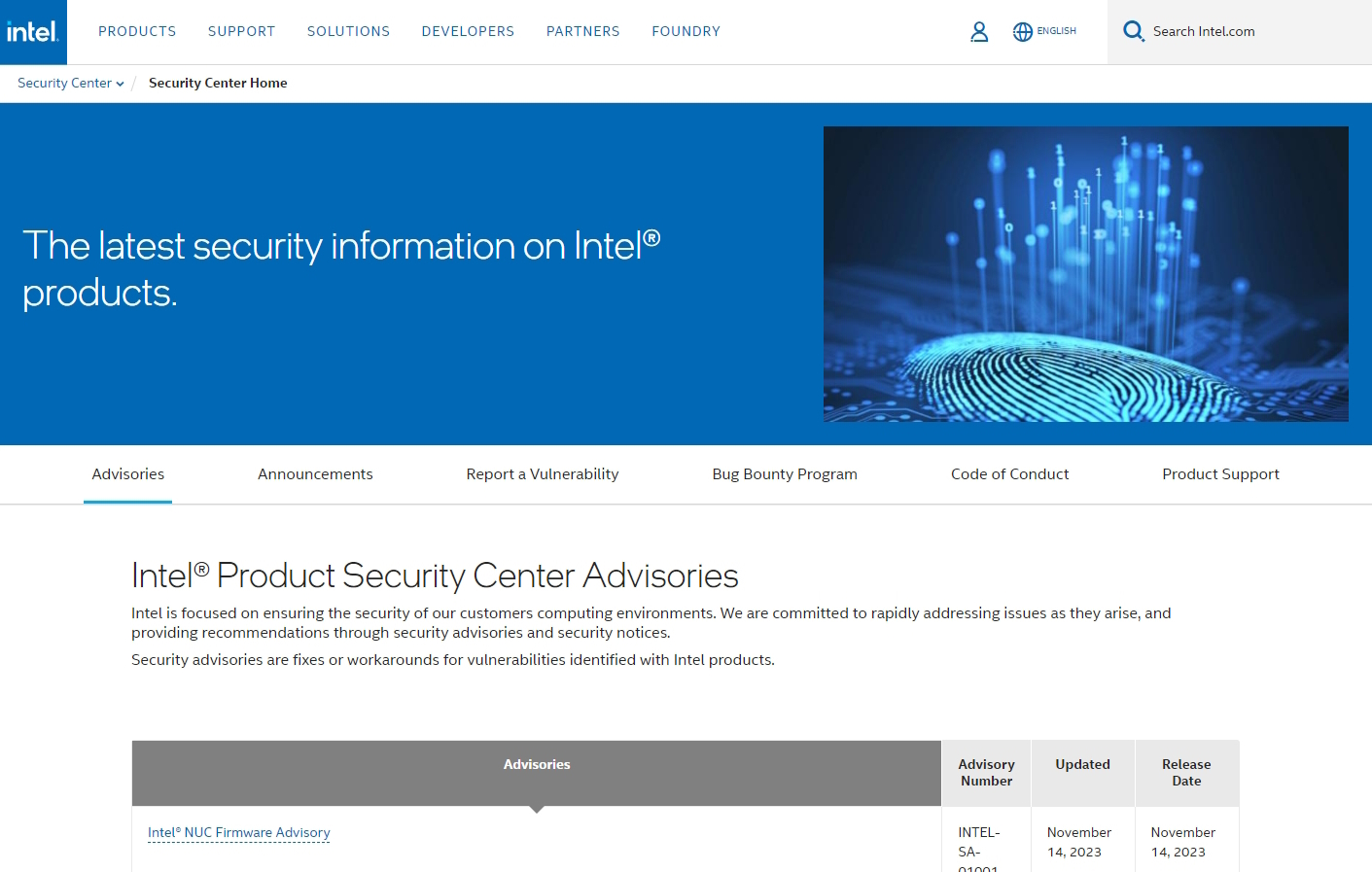The width and height of the screenshot is (1372, 872).
Task: Select the search magnifier icon
Action: pos(1133,30)
